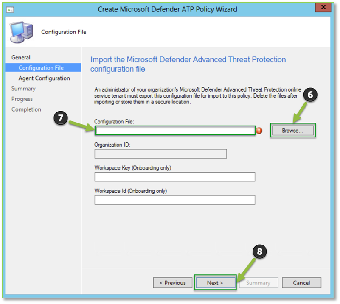Close the Create Microsoft Defender ATP Policy Wizard
The width and height of the screenshot is (340, 304).
(x=324, y=7)
